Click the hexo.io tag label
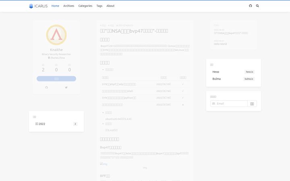This screenshot has height=181, width=290. [x=249, y=72]
